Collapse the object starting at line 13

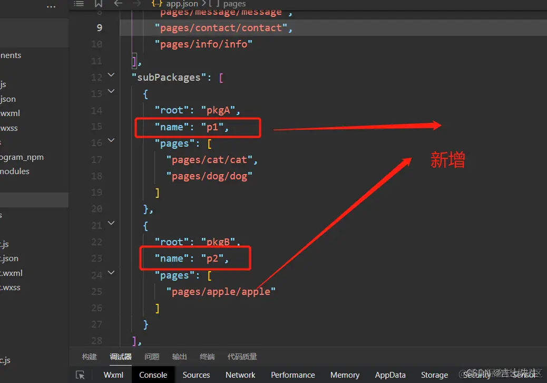111,91
